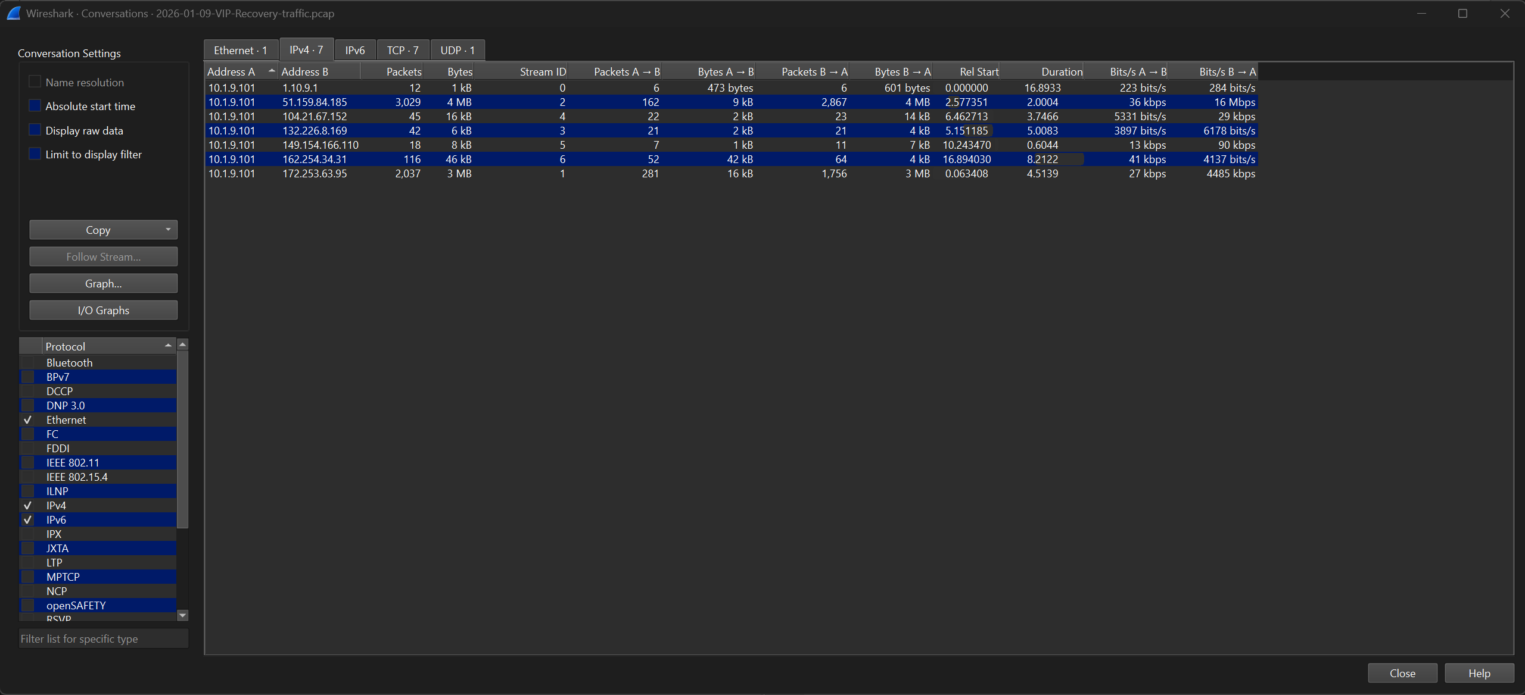Select the 51.159.84.185 conversation row

(732, 102)
